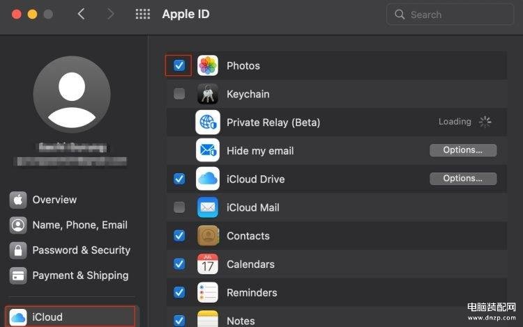Go to Payment & Shipping section
523x327 pixels.
pos(80,275)
